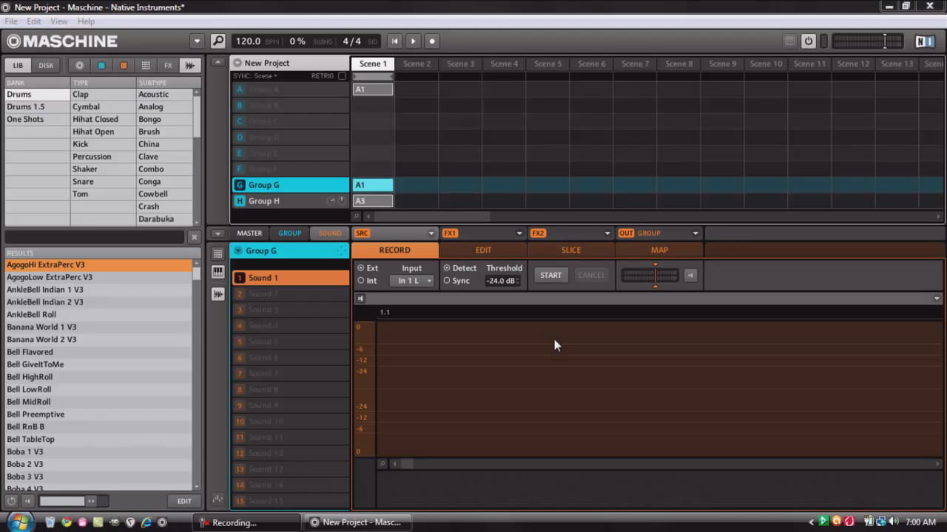Open the Edit menu
947x532 pixels.
coord(34,21)
